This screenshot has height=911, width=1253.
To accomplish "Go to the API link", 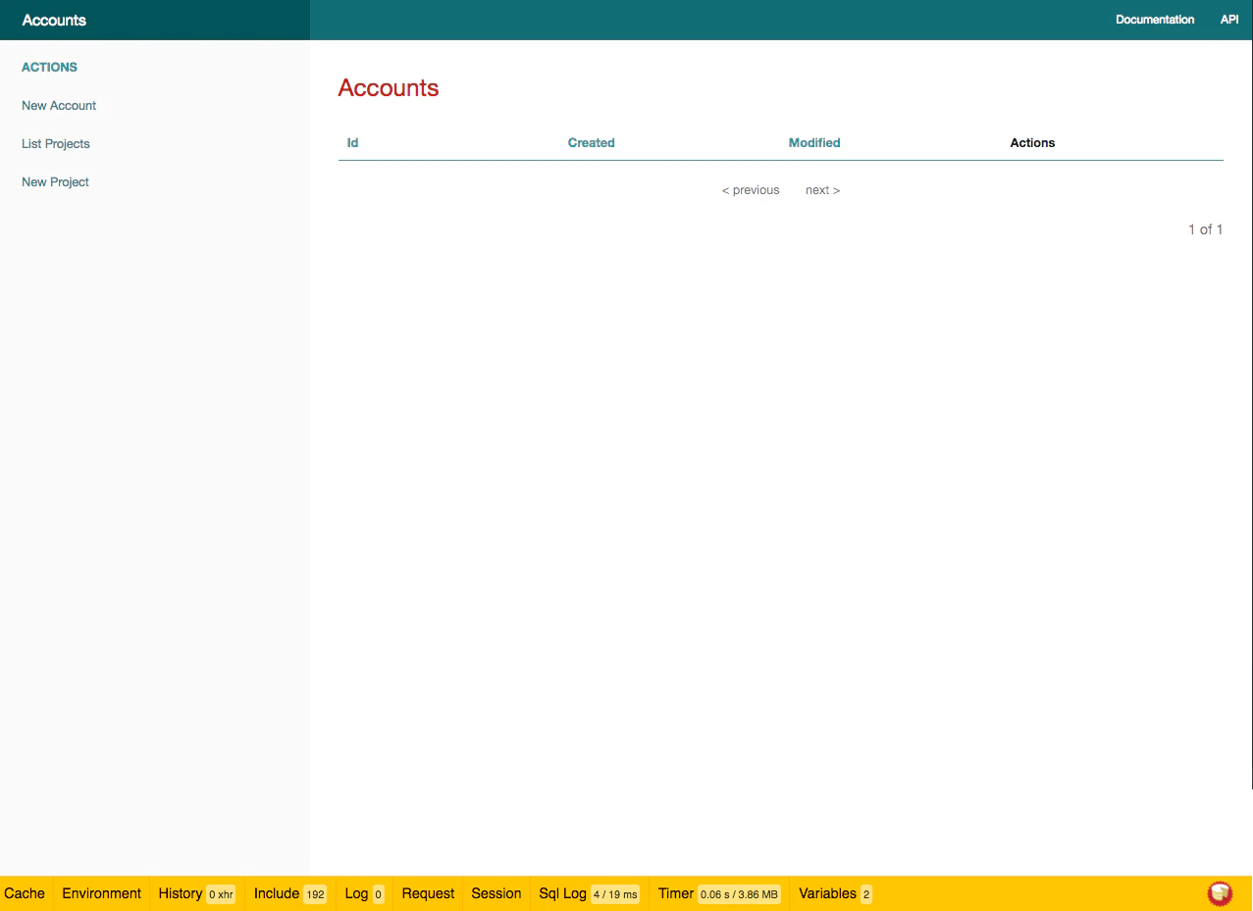I will [1229, 20].
